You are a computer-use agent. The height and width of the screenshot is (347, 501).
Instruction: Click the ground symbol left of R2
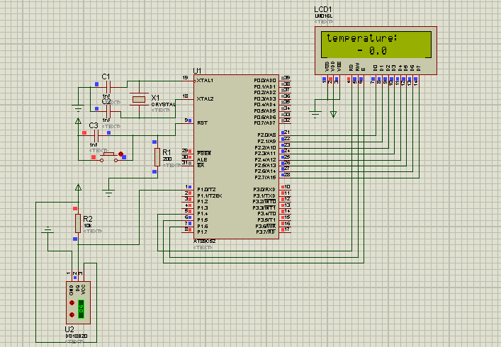pyautogui.click(x=48, y=230)
